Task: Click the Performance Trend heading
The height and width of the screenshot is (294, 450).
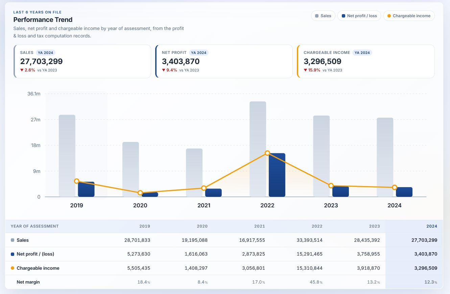Action: click(x=43, y=20)
